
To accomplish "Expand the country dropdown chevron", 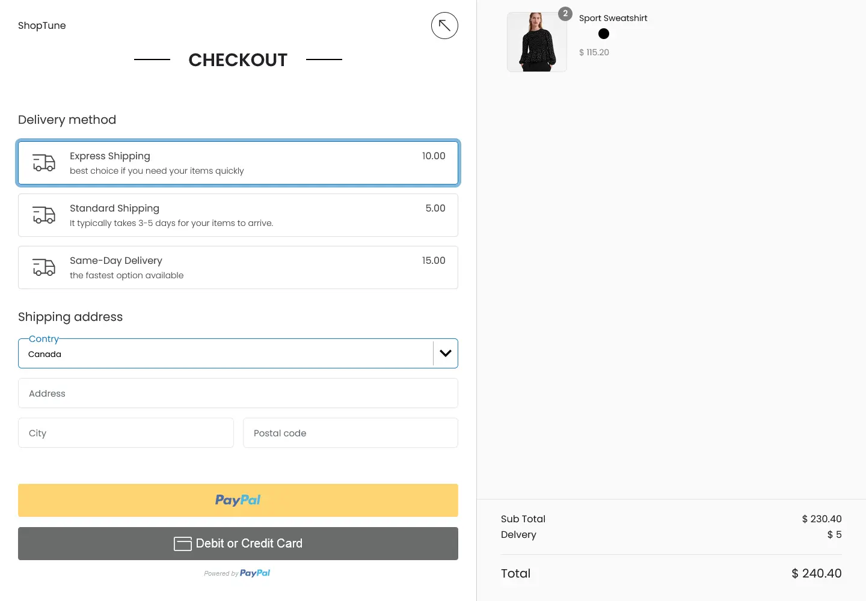I will 446,353.
